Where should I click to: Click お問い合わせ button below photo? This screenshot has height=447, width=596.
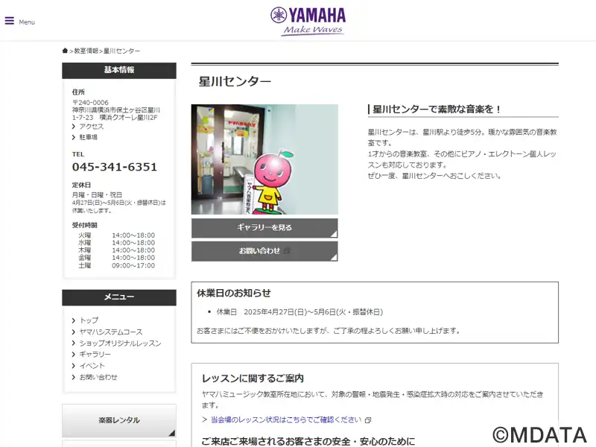coord(264,251)
